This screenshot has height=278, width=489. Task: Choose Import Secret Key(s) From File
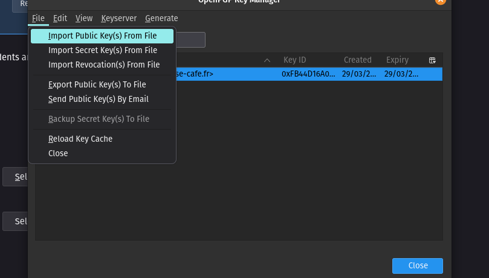click(x=102, y=50)
